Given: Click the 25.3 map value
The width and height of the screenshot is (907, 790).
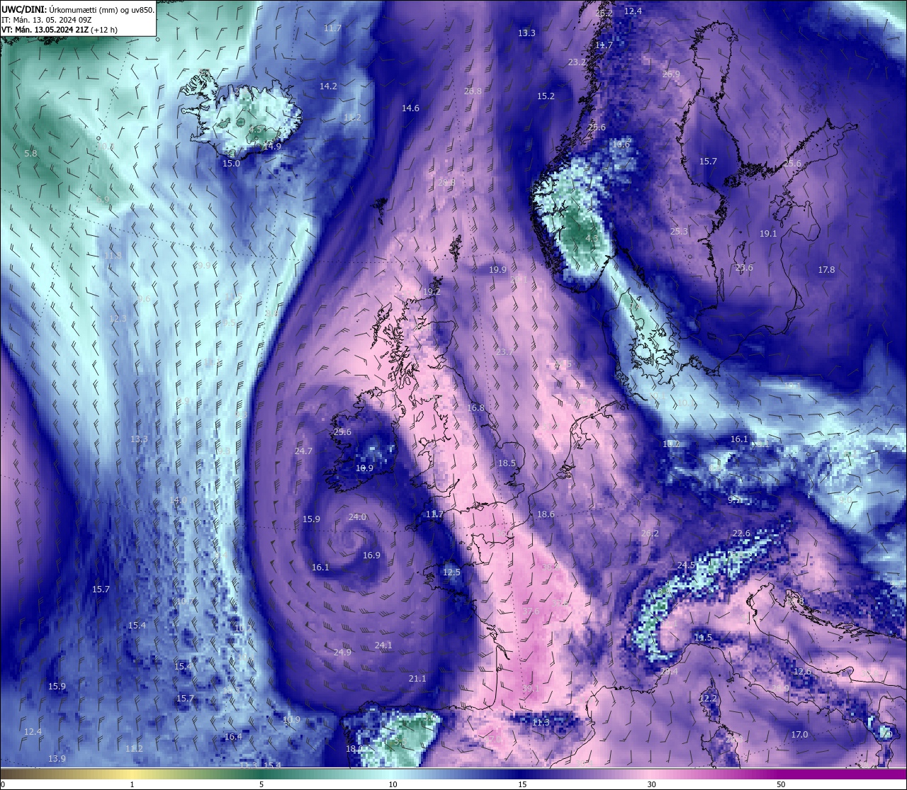Looking at the screenshot, I should (x=679, y=231).
